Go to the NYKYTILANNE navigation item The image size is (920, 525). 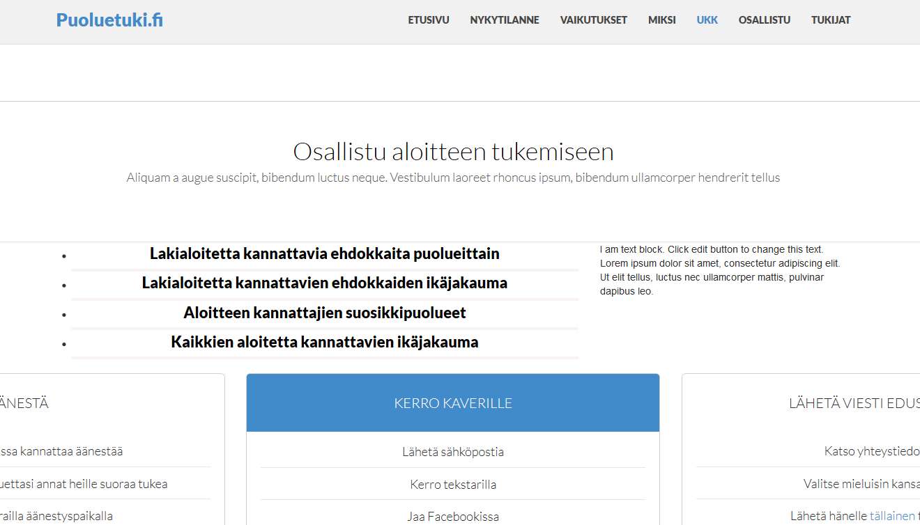click(x=504, y=20)
